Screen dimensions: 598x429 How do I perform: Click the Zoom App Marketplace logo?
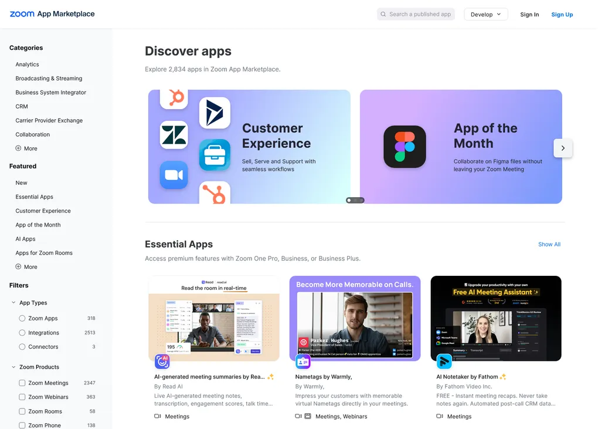tap(52, 14)
